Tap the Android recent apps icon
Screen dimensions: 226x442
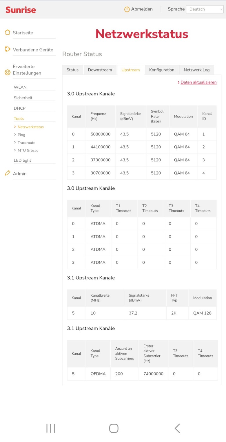(50, 428)
